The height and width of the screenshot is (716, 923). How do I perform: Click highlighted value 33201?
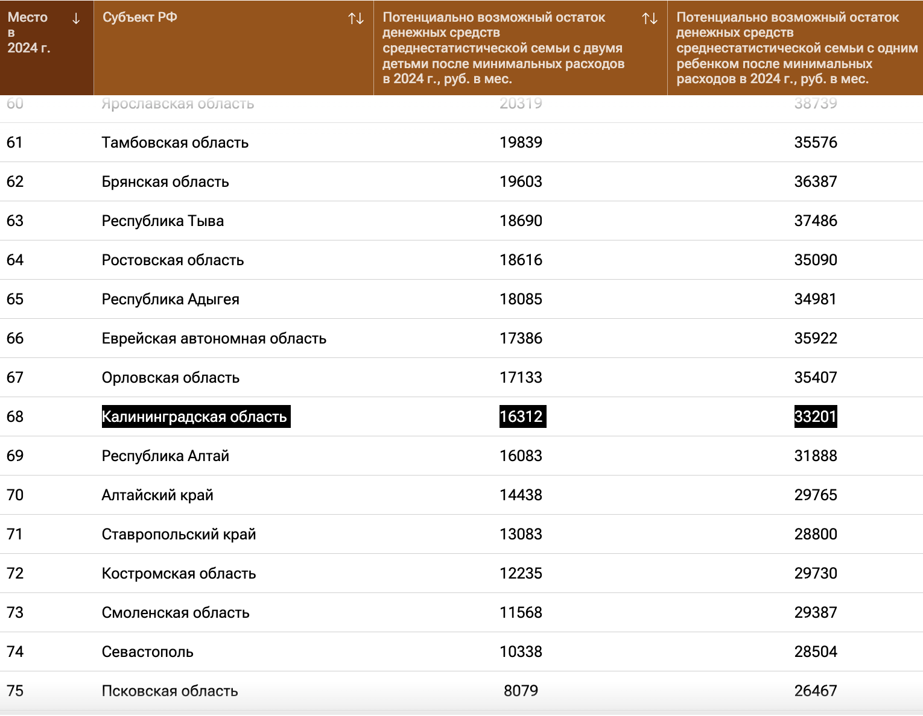(x=816, y=416)
